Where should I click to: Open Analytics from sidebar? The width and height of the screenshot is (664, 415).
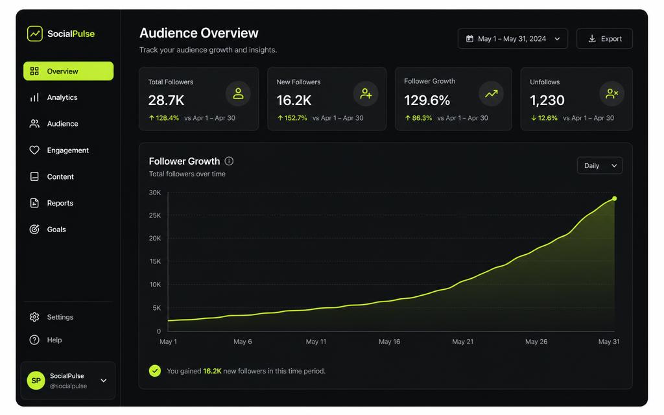point(69,97)
